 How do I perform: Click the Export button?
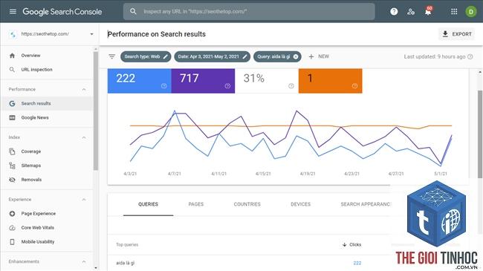tap(457, 34)
